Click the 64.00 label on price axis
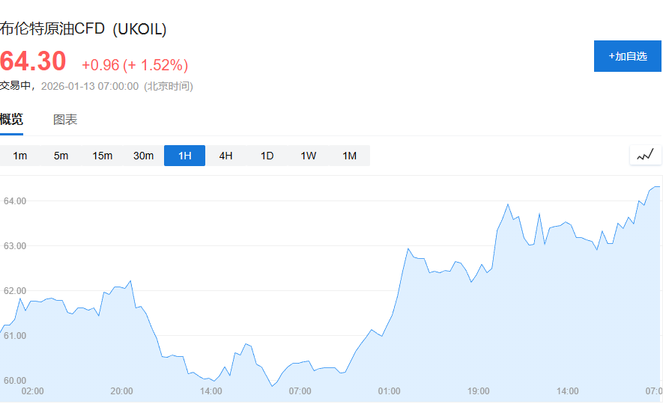Viewport: 663px width, 404px height. 15,201
